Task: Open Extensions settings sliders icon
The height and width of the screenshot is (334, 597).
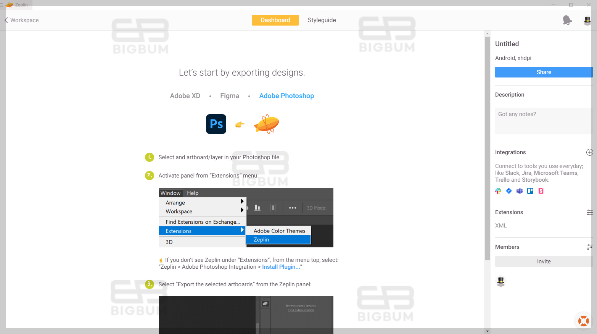Action: (x=589, y=212)
